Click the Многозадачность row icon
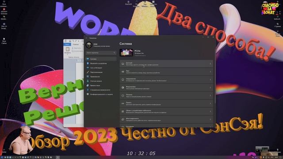 (123, 119)
